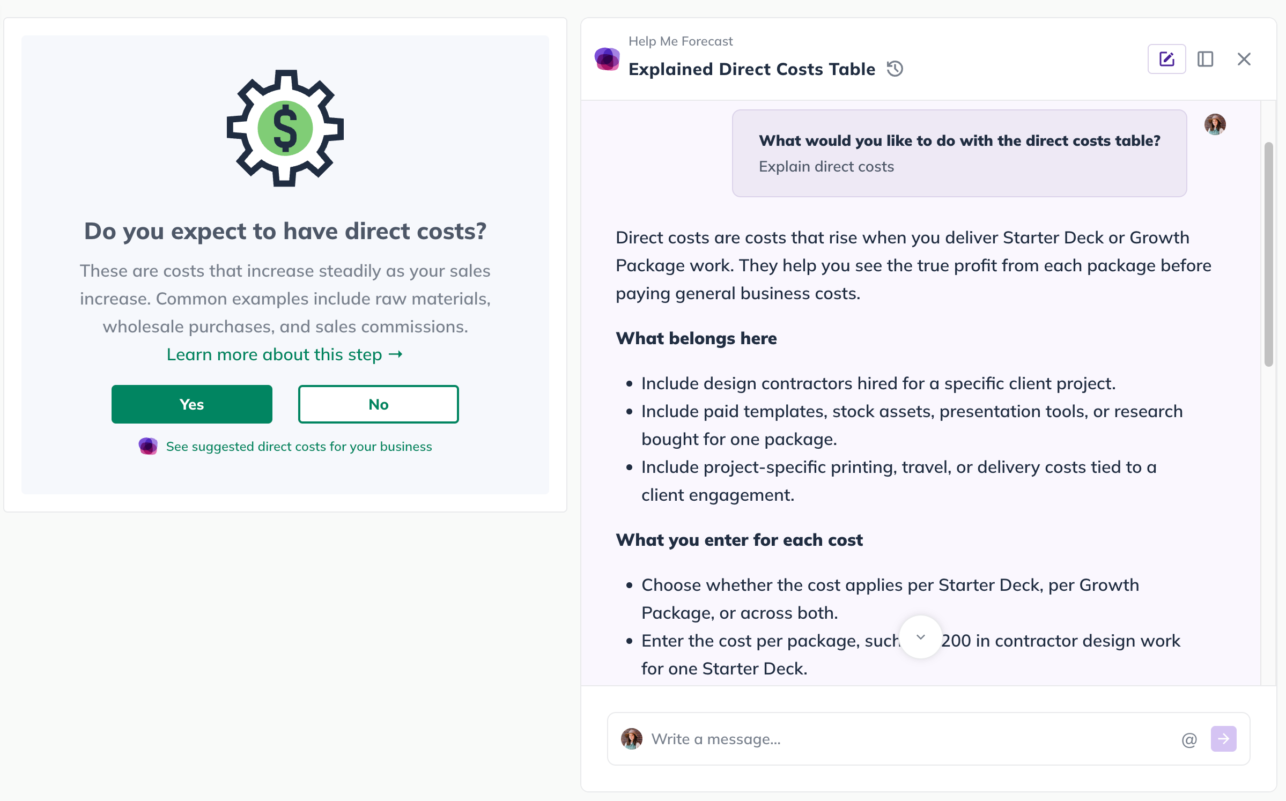Close the Help Me Forecast panel

(1244, 59)
